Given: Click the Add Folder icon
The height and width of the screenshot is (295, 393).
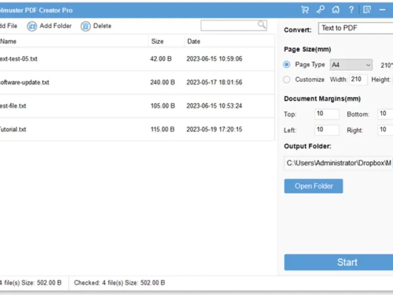Looking at the screenshot, I should tap(32, 26).
